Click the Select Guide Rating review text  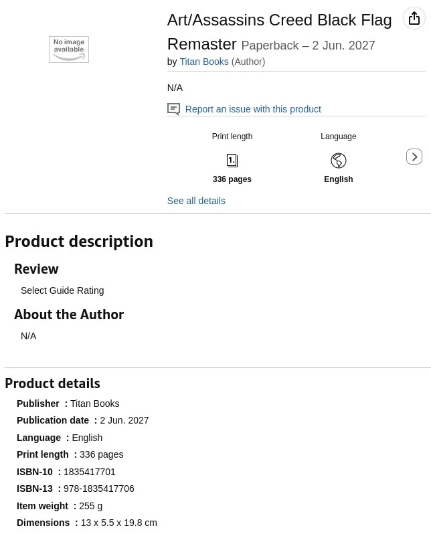(62, 290)
